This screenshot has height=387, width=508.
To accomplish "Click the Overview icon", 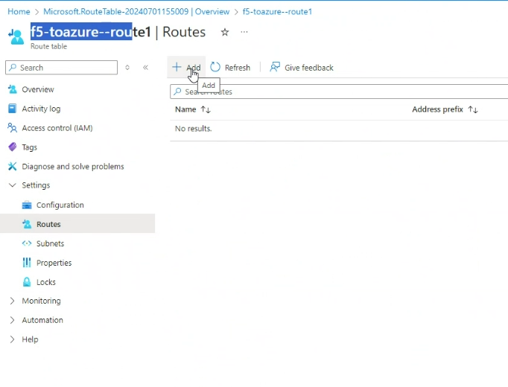I will click(13, 89).
